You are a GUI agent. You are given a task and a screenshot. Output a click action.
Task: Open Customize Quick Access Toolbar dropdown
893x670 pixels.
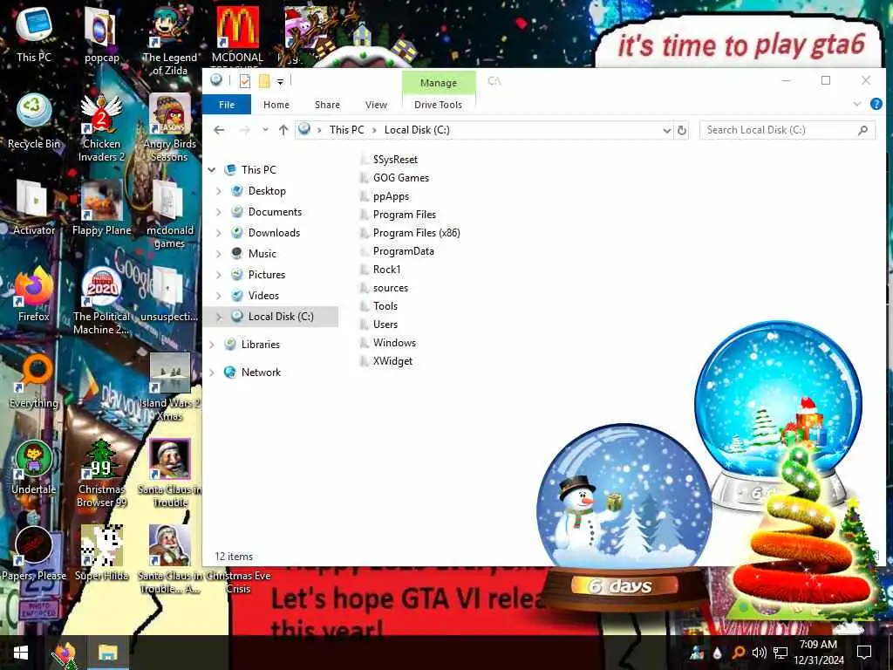click(280, 82)
